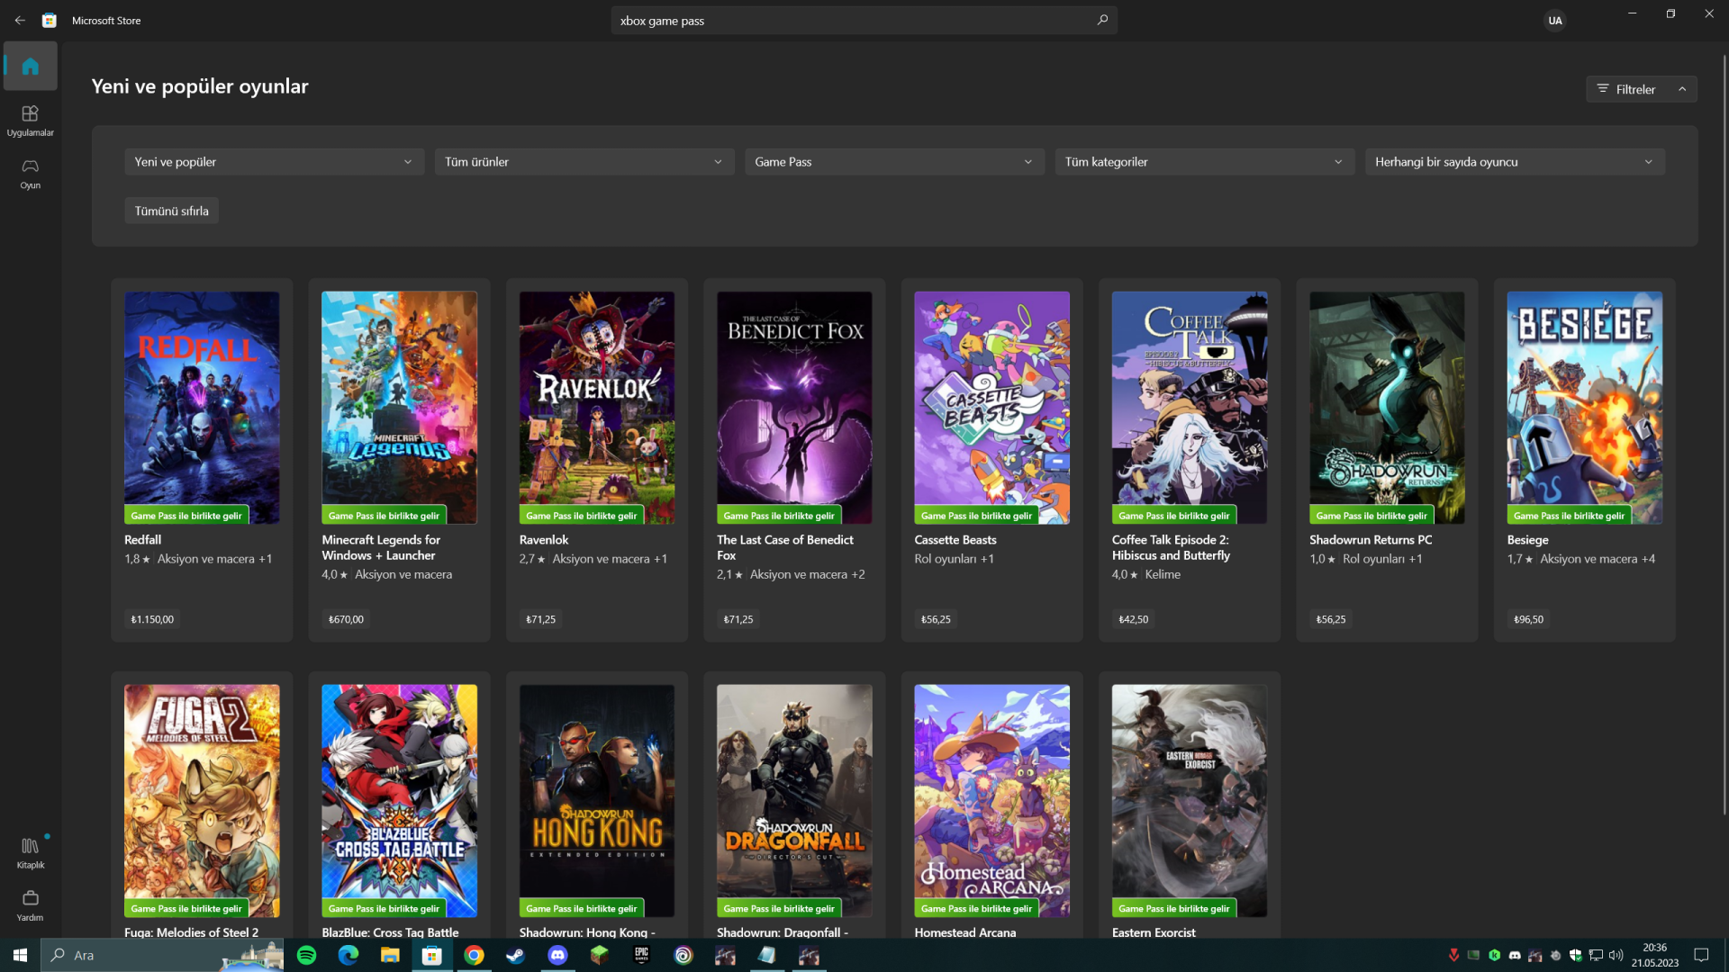Screen dimensions: 1729x972
Task: Click the Tümünü sıfırla button
Action: (171, 211)
